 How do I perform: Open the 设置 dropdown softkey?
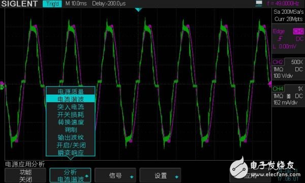click(160, 175)
